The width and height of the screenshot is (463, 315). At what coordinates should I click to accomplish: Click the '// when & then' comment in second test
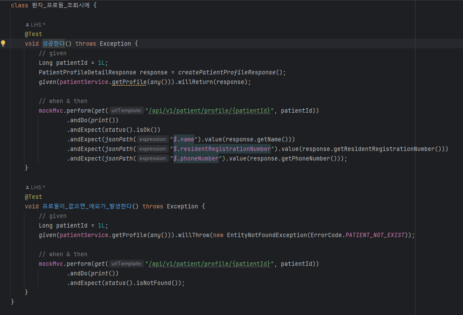tap(63, 254)
